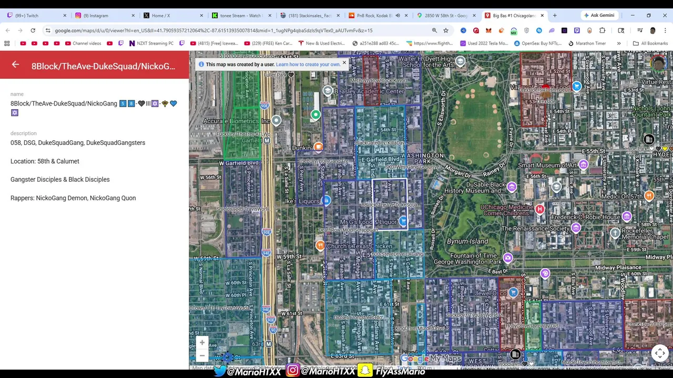Zoom out on the map

coord(202,355)
